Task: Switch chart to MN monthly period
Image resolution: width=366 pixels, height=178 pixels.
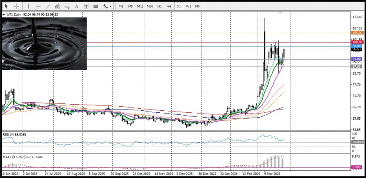Action: click(x=198, y=6)
